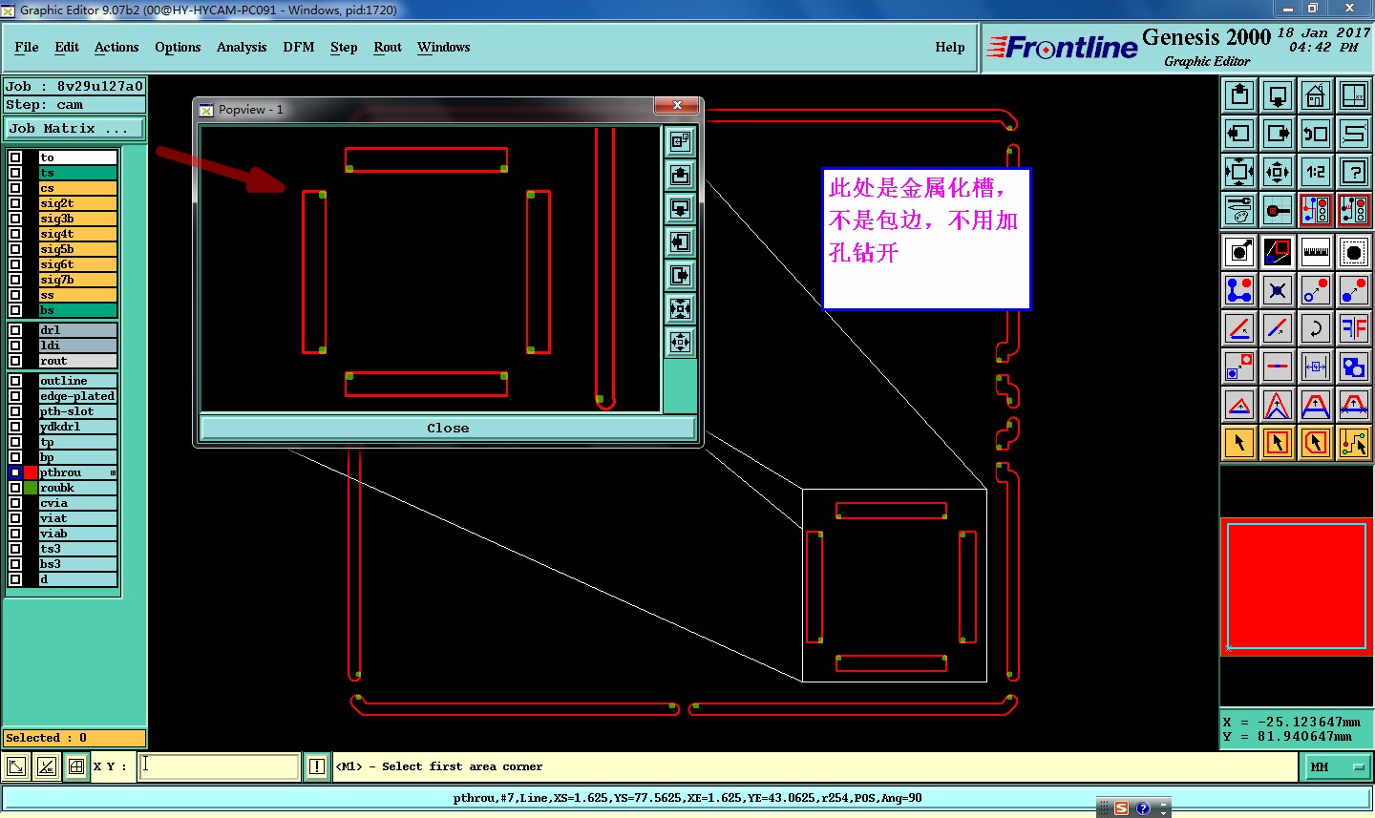
Task: Toggle display checkbox for layer rout
Action: (15, 361)
